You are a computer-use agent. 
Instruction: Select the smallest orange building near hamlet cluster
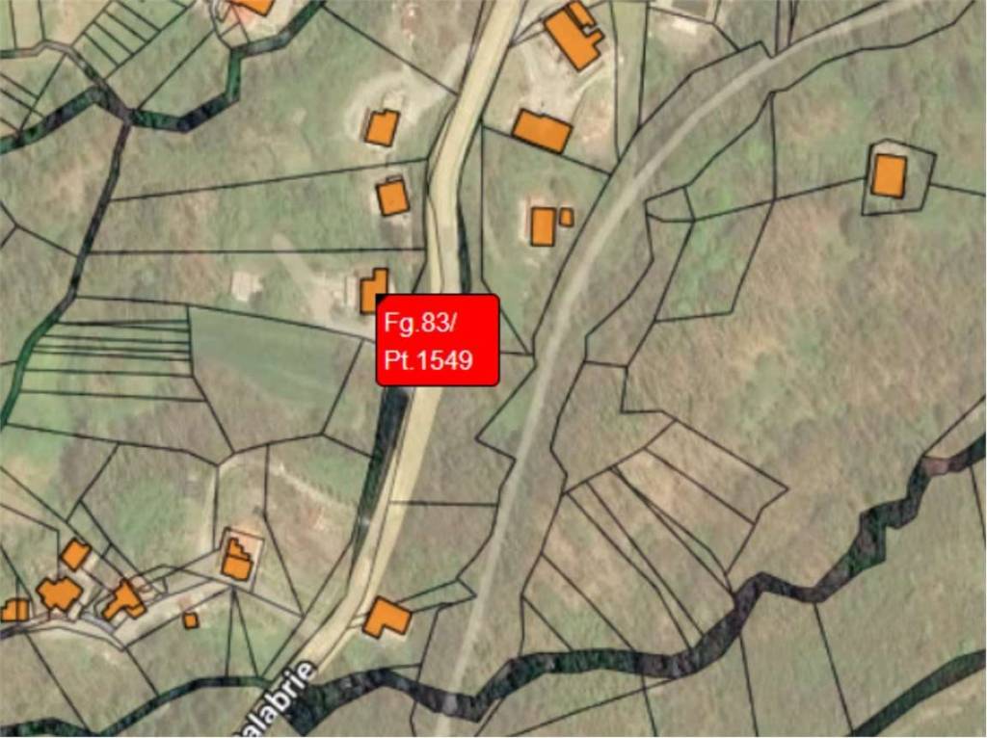190,620
